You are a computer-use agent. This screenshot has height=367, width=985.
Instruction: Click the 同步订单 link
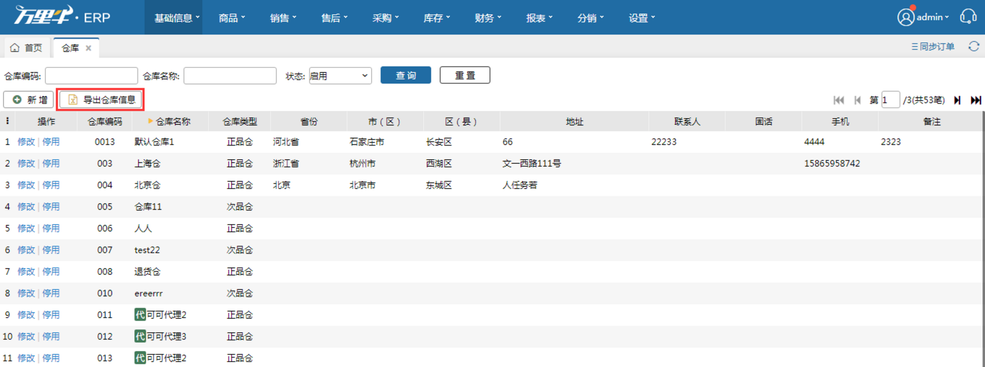pos(933,47)
